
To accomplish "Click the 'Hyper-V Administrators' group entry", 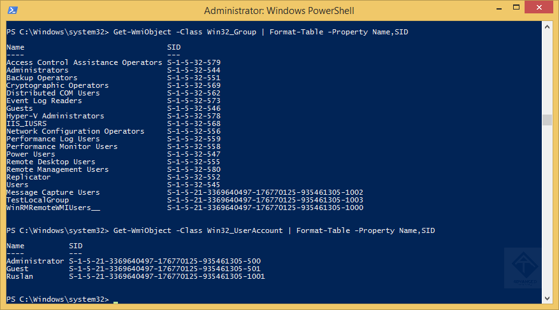I will 55,116.
